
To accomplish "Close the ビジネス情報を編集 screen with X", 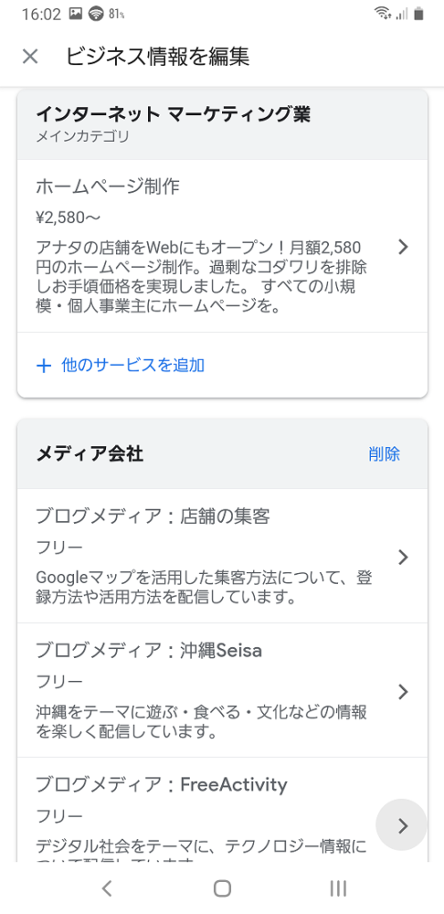I will pos(30,56).
